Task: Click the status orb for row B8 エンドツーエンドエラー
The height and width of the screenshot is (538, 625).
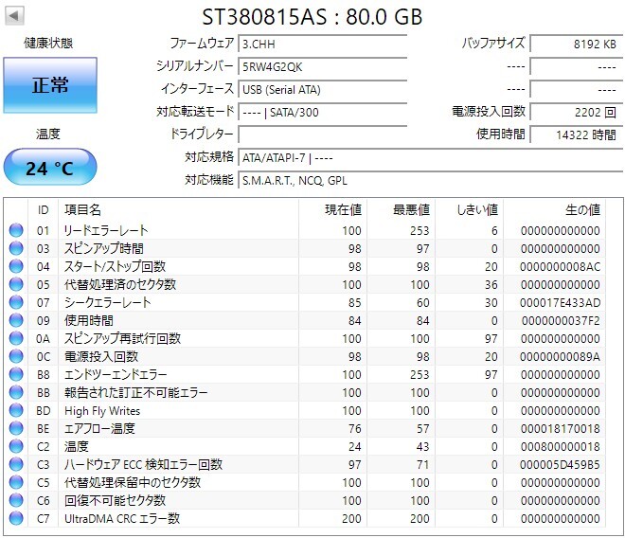Action: click(x=16, y=374)
